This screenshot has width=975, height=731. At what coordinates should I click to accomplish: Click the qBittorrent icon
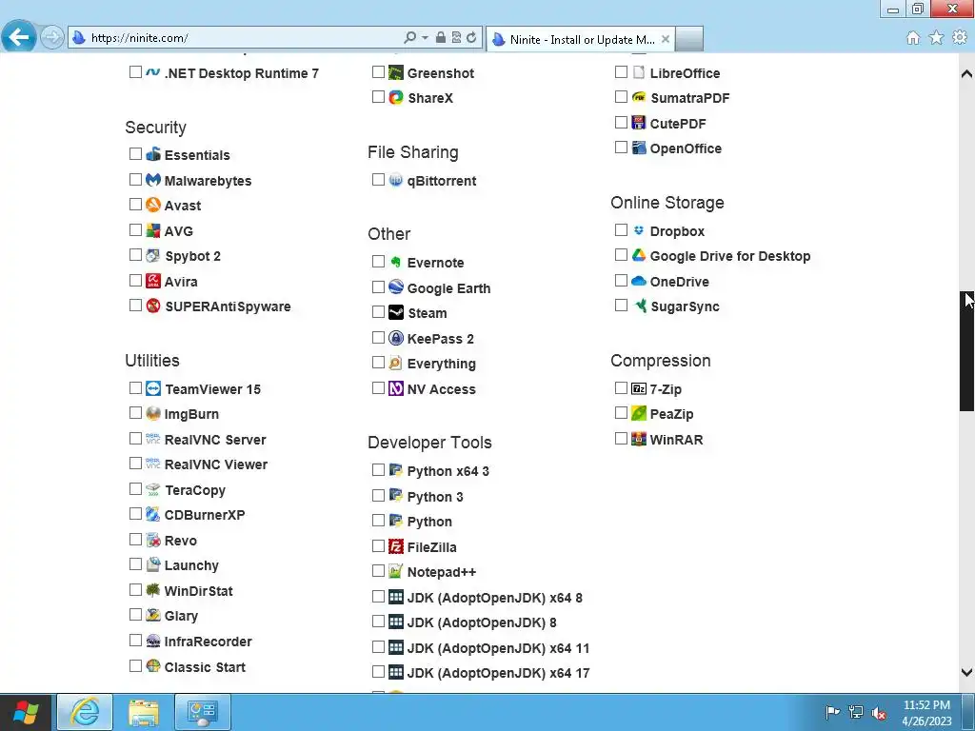[x=396, y=180]
